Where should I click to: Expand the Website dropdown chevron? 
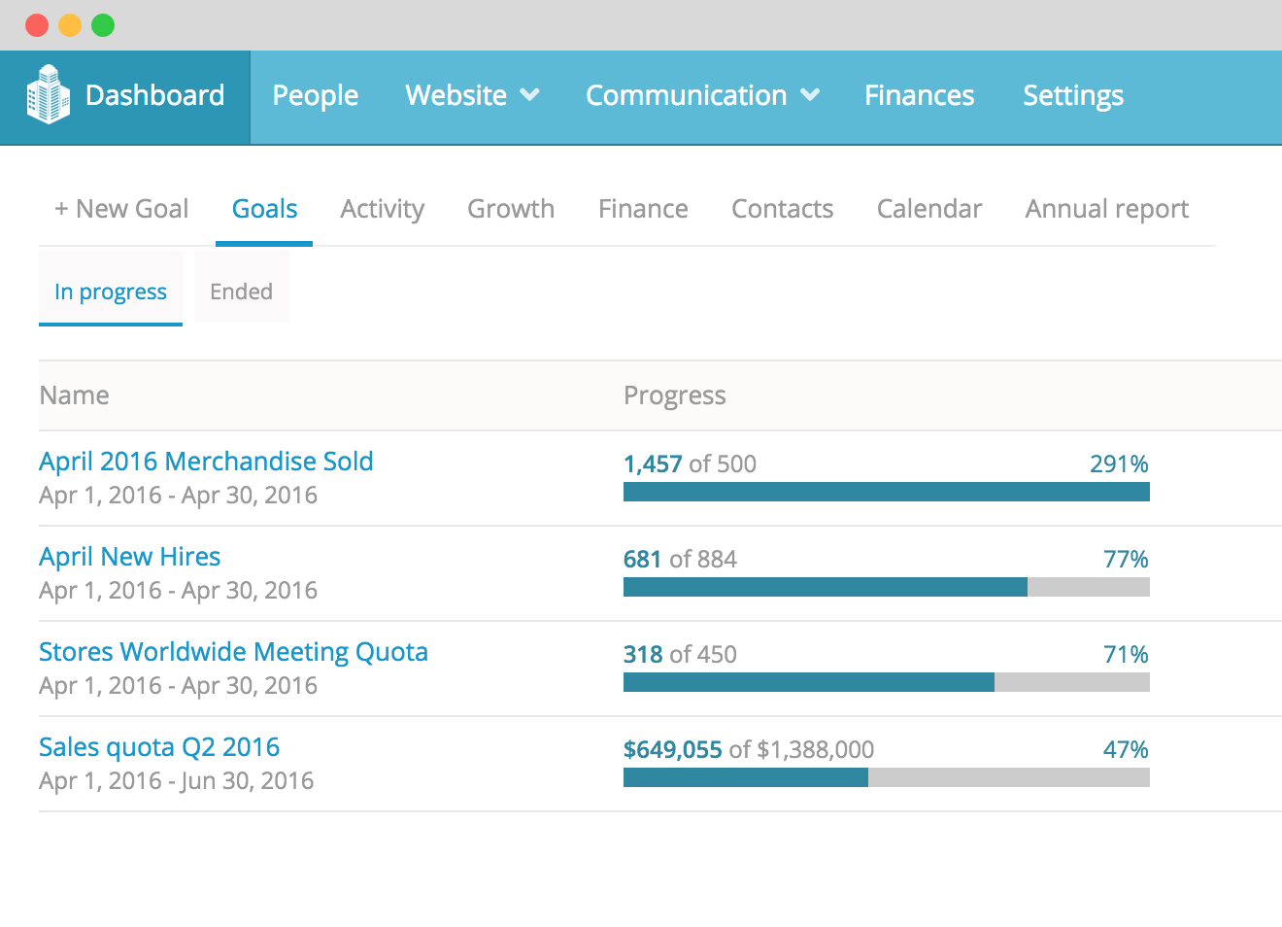[x=529, y=95]
